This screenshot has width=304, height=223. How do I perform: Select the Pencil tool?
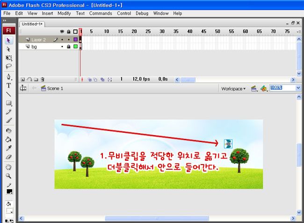[8, 112]
